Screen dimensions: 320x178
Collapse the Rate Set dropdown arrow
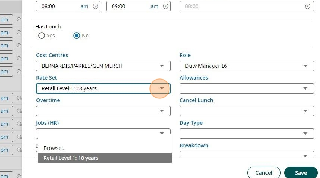click(162, 88)
